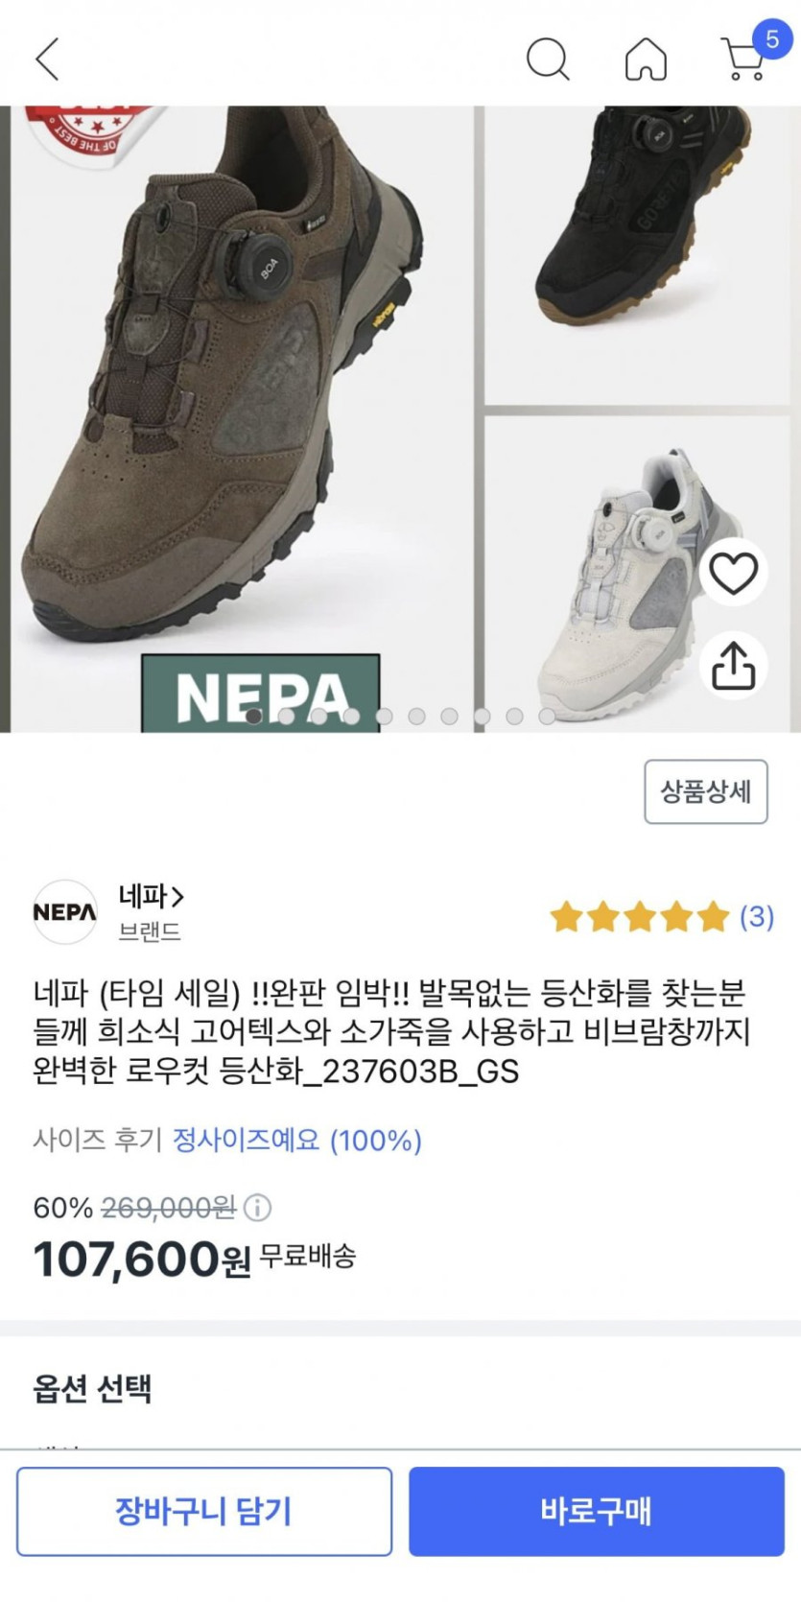Tap the share icon on image
Screen dimensions: 801x1602
[733, 665]
